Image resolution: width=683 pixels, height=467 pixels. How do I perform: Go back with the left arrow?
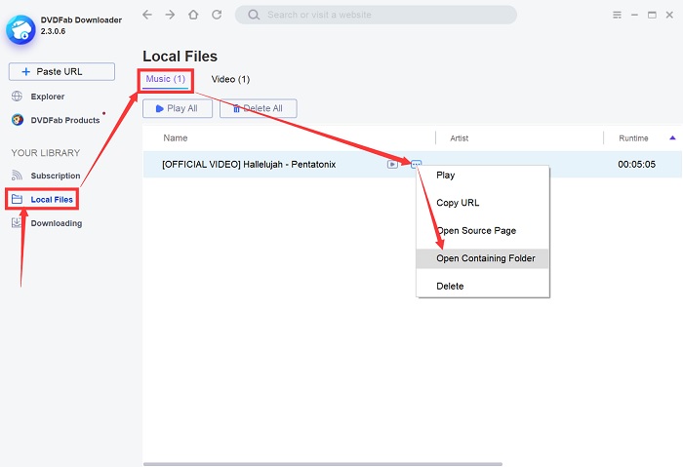[147, 15]
